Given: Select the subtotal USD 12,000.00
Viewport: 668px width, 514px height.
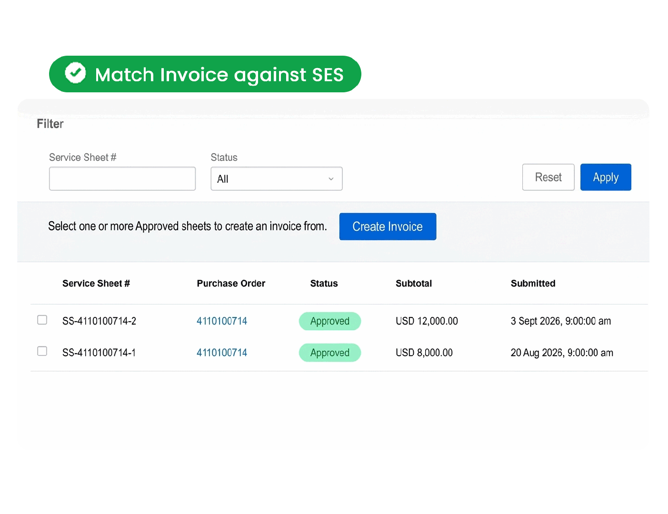Looking at the screenshot, I should click(x=427, y=321).
